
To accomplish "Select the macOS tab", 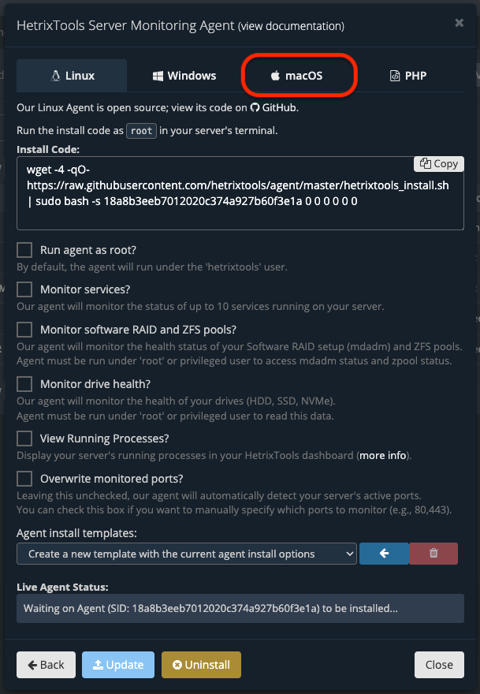I will click(296, 76).
